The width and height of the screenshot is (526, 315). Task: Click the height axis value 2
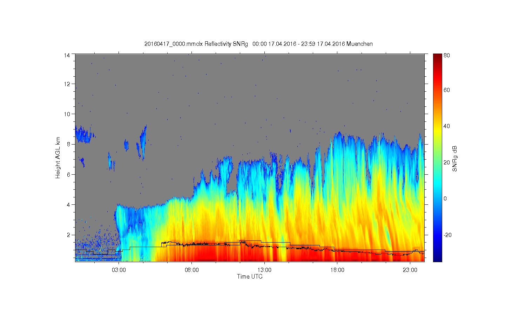click(x=69, y=235)
